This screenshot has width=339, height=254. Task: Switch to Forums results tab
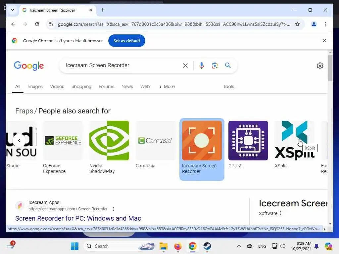pos(106,86)
